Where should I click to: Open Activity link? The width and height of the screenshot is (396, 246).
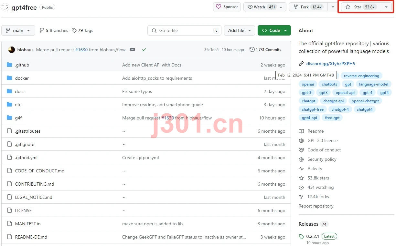pos(315,169)
